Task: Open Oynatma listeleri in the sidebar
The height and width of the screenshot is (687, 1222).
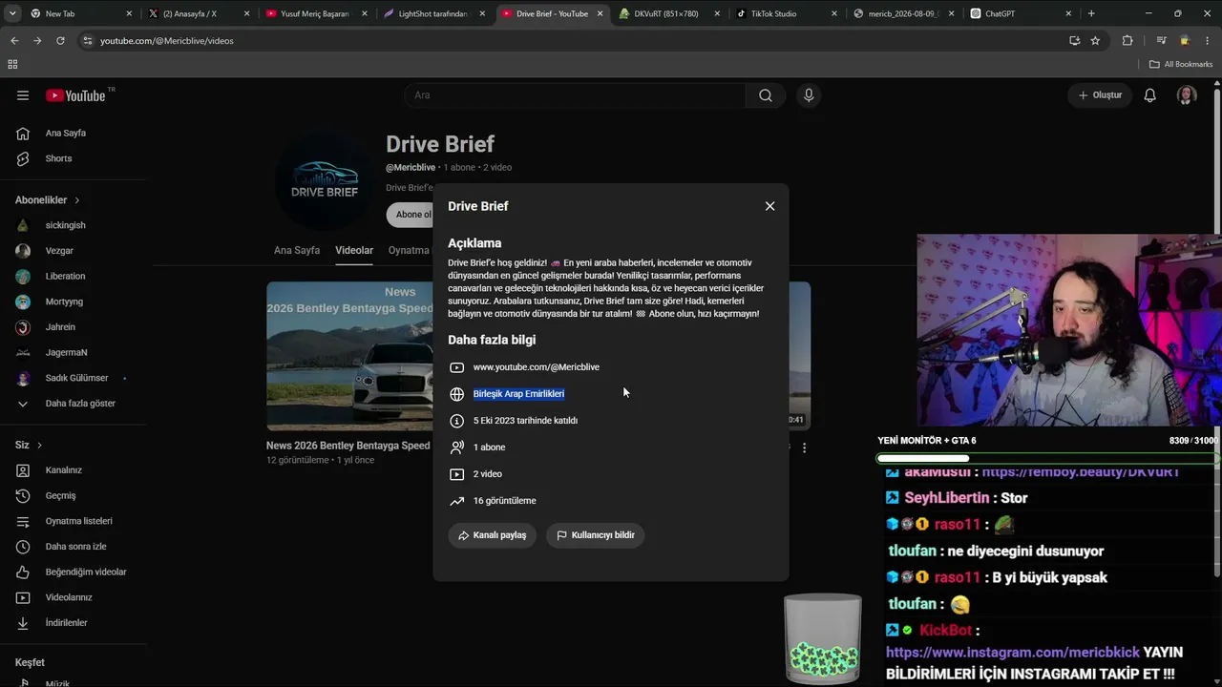Action: click(78, 521)
